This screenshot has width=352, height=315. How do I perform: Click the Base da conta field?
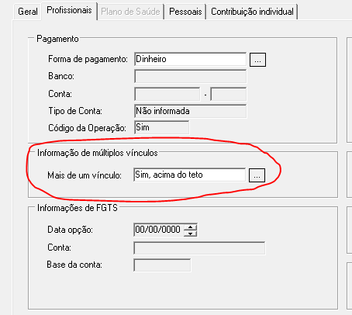click(162, 265)
